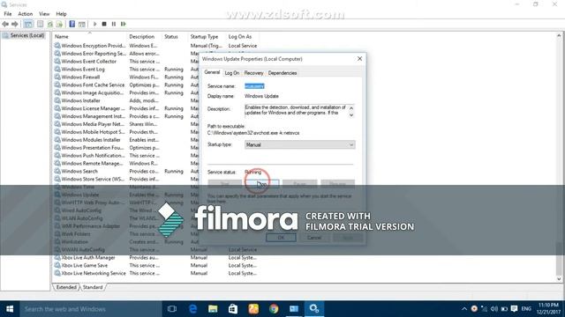Click the volume icon in system tray
The image size is (565, 317).
point(494,309)
